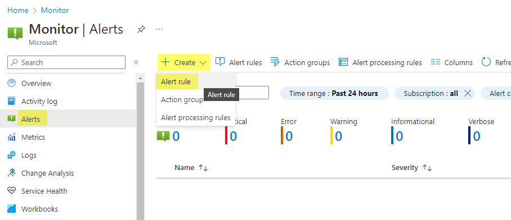Click the total alerts green icon

163,136
